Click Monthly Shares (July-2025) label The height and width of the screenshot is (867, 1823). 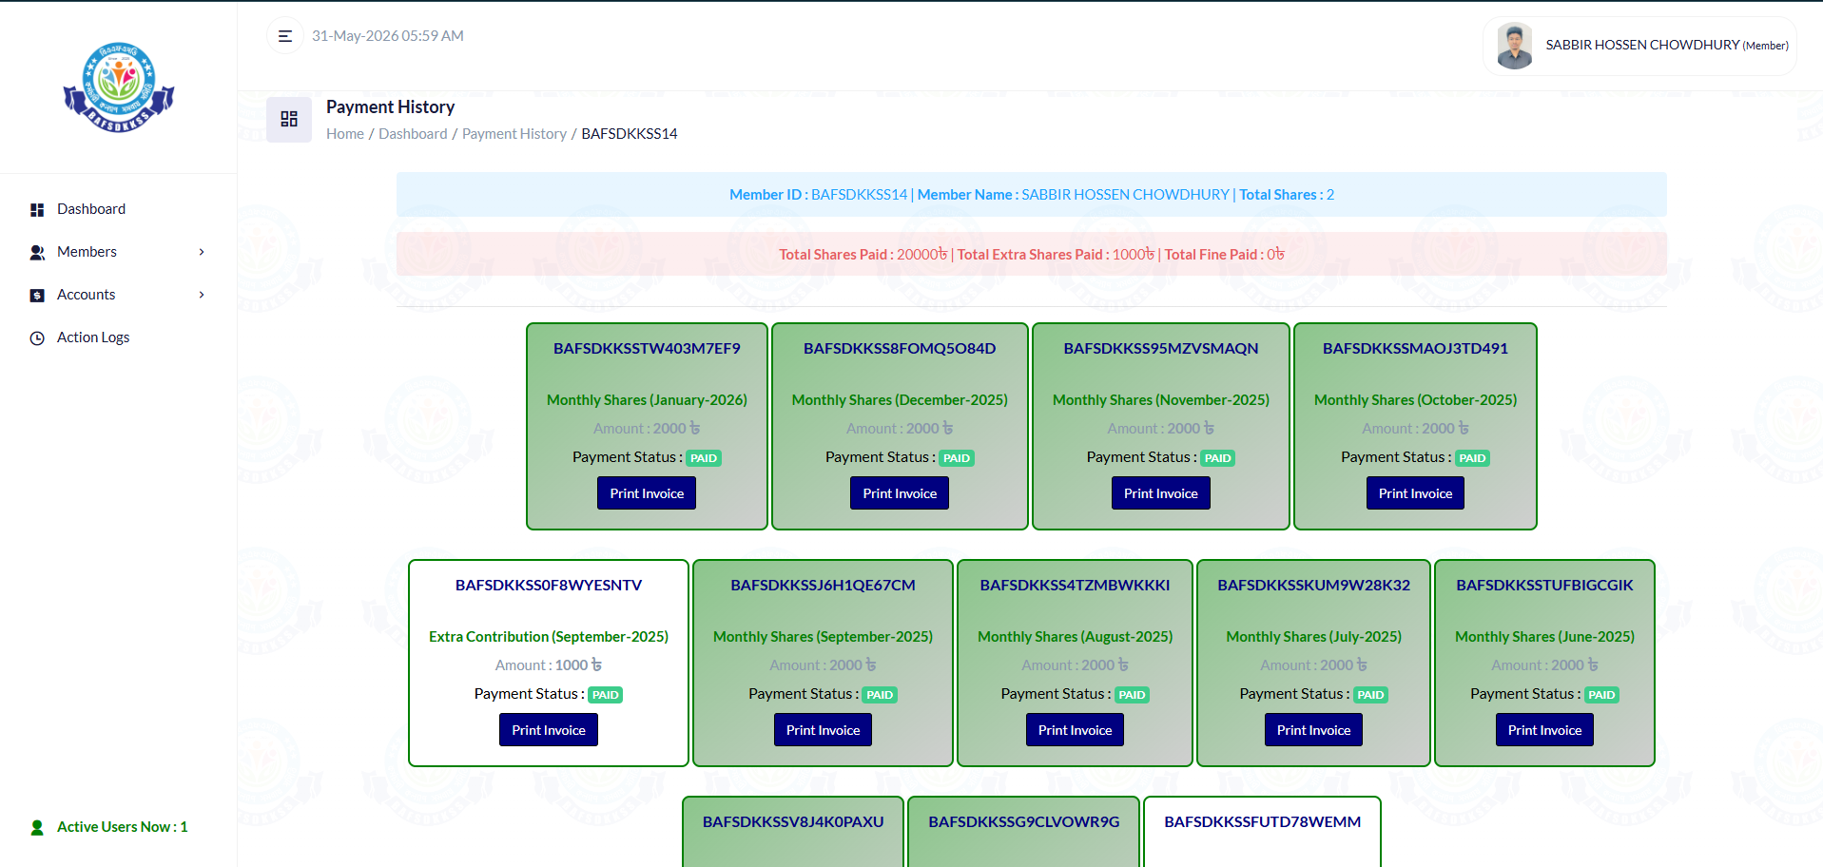tap(1313, 637)
